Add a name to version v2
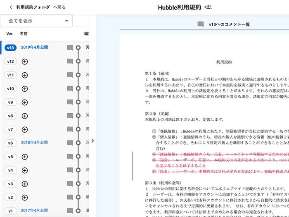The width and height of the screenshot is (289, 217). (25, 198)
